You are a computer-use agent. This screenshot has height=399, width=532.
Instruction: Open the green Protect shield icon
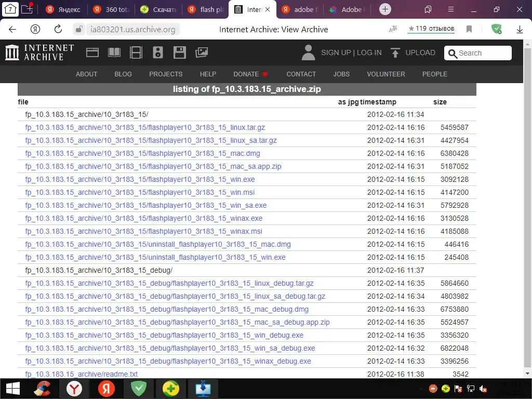pyautogui.click(x=496, y=29)
